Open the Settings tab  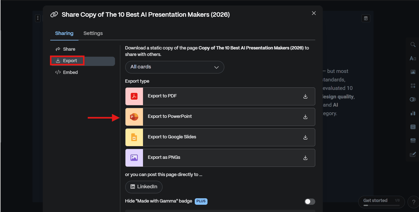(93, 33)
